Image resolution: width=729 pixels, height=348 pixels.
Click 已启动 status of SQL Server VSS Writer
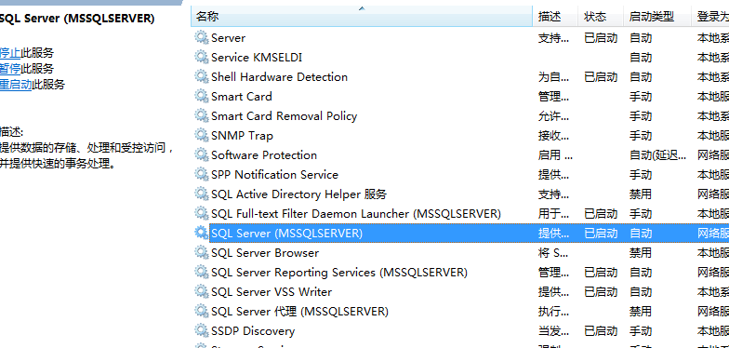coord(601,292)
